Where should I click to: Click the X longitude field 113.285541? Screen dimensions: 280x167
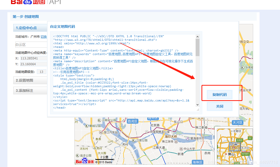[x=34, y=58]
